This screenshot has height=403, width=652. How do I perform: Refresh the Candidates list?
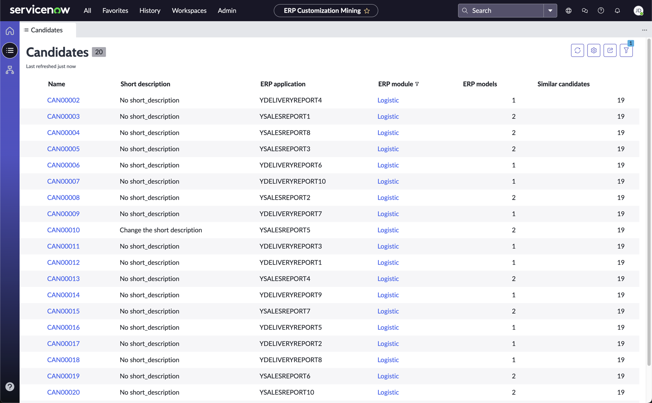click(577, 50)
